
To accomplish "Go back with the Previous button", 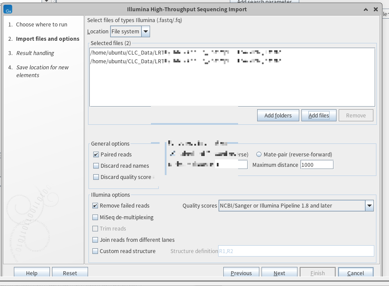I will (241, 273).
